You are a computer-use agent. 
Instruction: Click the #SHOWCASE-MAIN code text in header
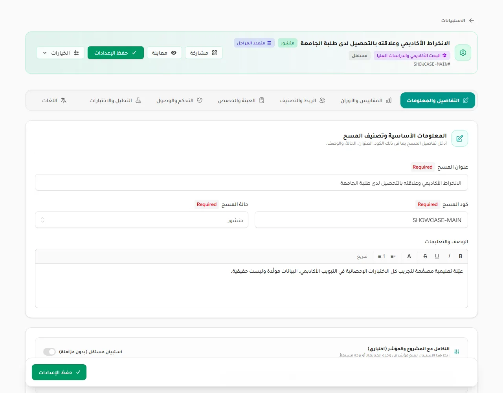pos(431,64)
